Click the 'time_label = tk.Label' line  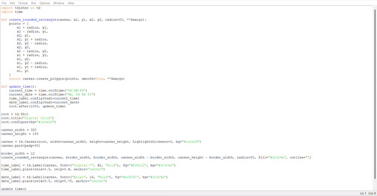(x=88, y=166)
